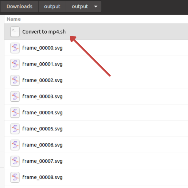Open the current output folder dropdown arrow
The height and width of the screenshot is (188, 188).
coord(96,7)
